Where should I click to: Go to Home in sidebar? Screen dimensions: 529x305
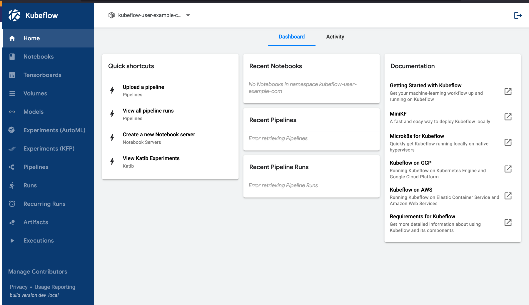48,38
